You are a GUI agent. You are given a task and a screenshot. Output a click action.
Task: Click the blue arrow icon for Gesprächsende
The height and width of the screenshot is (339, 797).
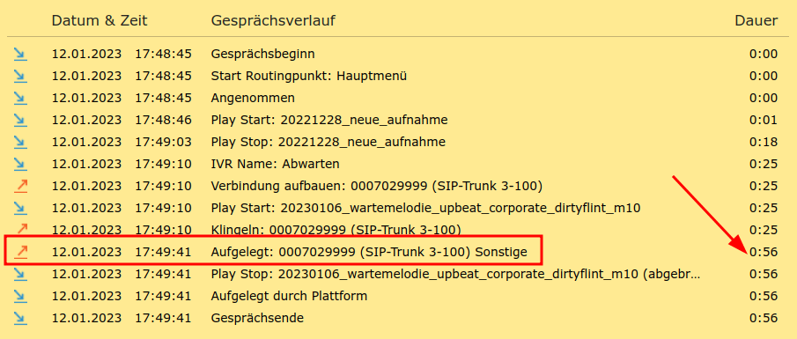point(20,318)
